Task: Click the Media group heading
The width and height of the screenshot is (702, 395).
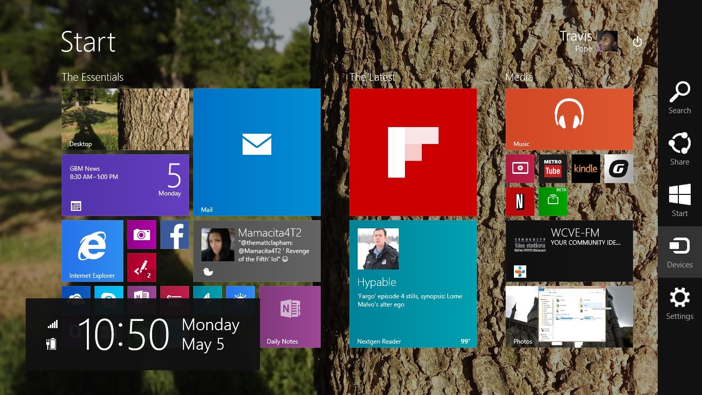Action: (x=519, y=77)
